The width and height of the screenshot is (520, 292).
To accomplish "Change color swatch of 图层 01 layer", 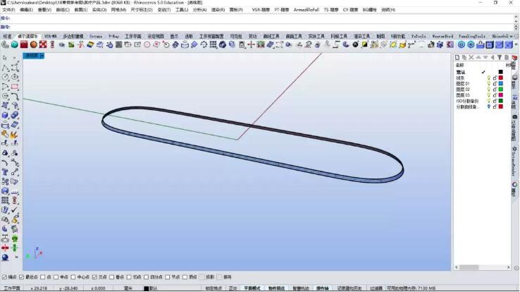I will click(x=501, y=84).
